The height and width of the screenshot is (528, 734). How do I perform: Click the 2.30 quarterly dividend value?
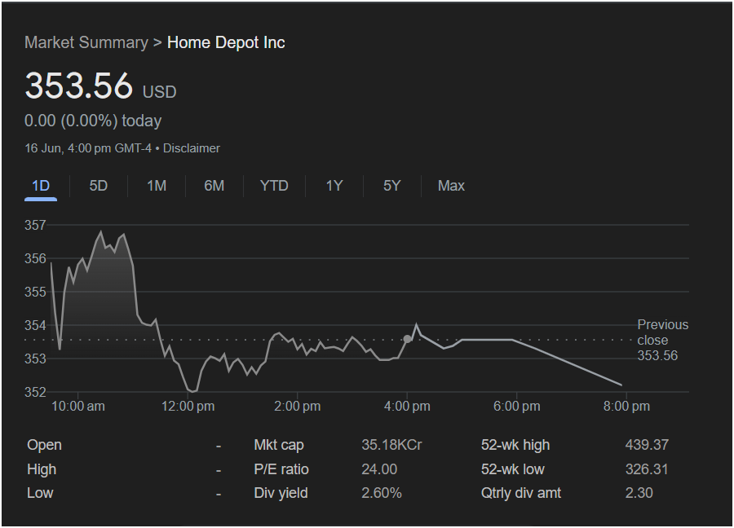tap(639, 493)
